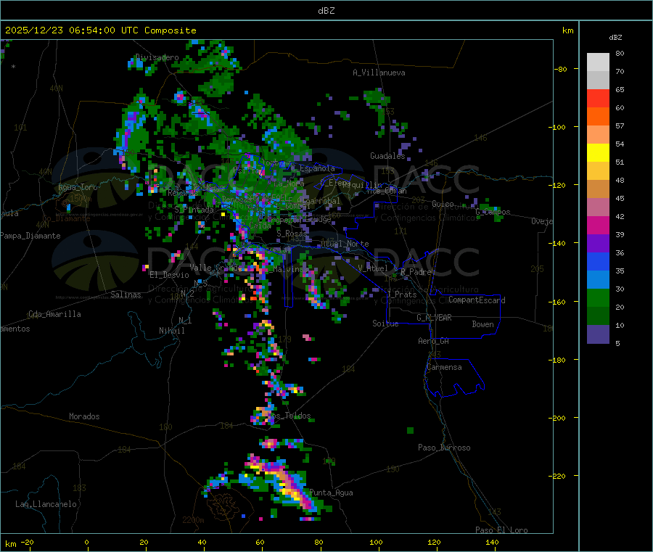The width and height of the screenshot is (653, 552).
Task: Click the Punta_Agua location label
Action: tap(331, 493)
